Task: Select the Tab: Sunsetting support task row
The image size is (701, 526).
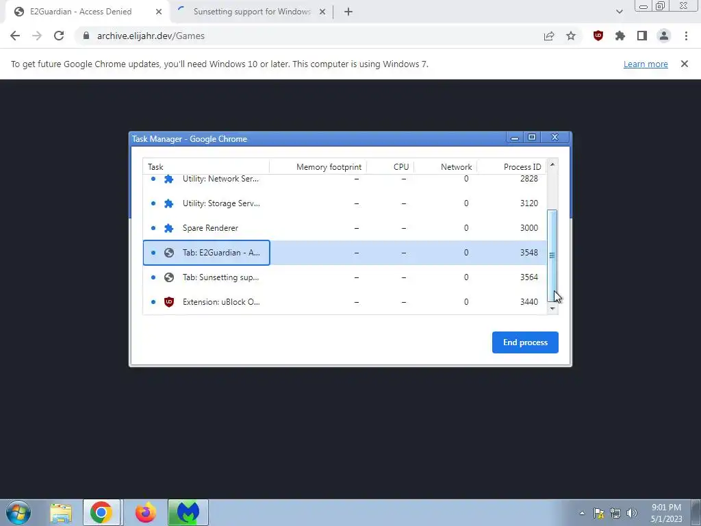Action: point(345,277)
